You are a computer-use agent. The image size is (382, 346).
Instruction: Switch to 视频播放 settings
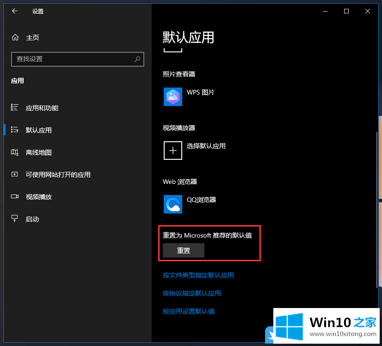coord(39,197)
